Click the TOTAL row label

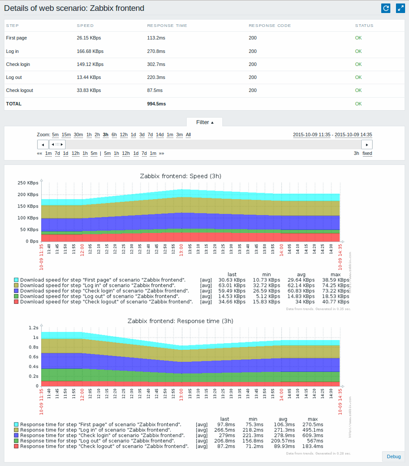[14, 104]
